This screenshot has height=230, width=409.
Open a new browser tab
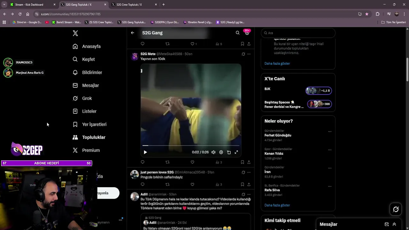pos(164,4)
